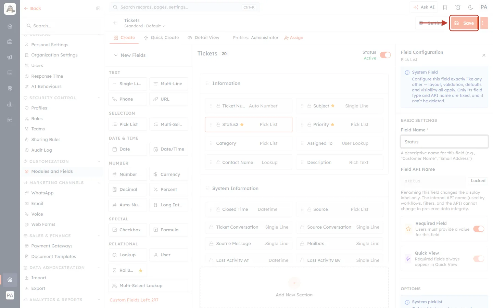Screen dimensions: 493x308
Task: Switch to the Quick Create tab
Action: click(x=161, y=38)
